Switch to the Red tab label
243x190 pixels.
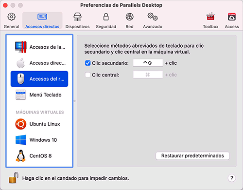(130, 27)
